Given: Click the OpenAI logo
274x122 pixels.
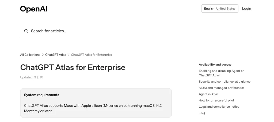Looking at the screenshot, I should [34, 9].
